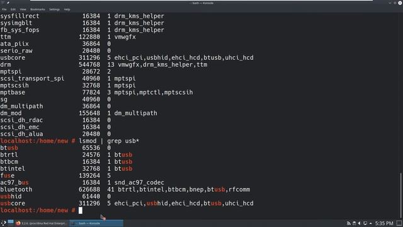The height and width of the screenshot is (227, 403).
Task: Click the size value 139264
Action: pos(89,175)
